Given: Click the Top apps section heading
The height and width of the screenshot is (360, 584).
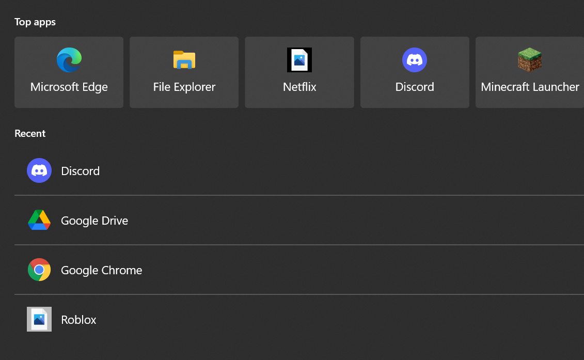Looking at the screenshot, I should [x=35, y=22].
